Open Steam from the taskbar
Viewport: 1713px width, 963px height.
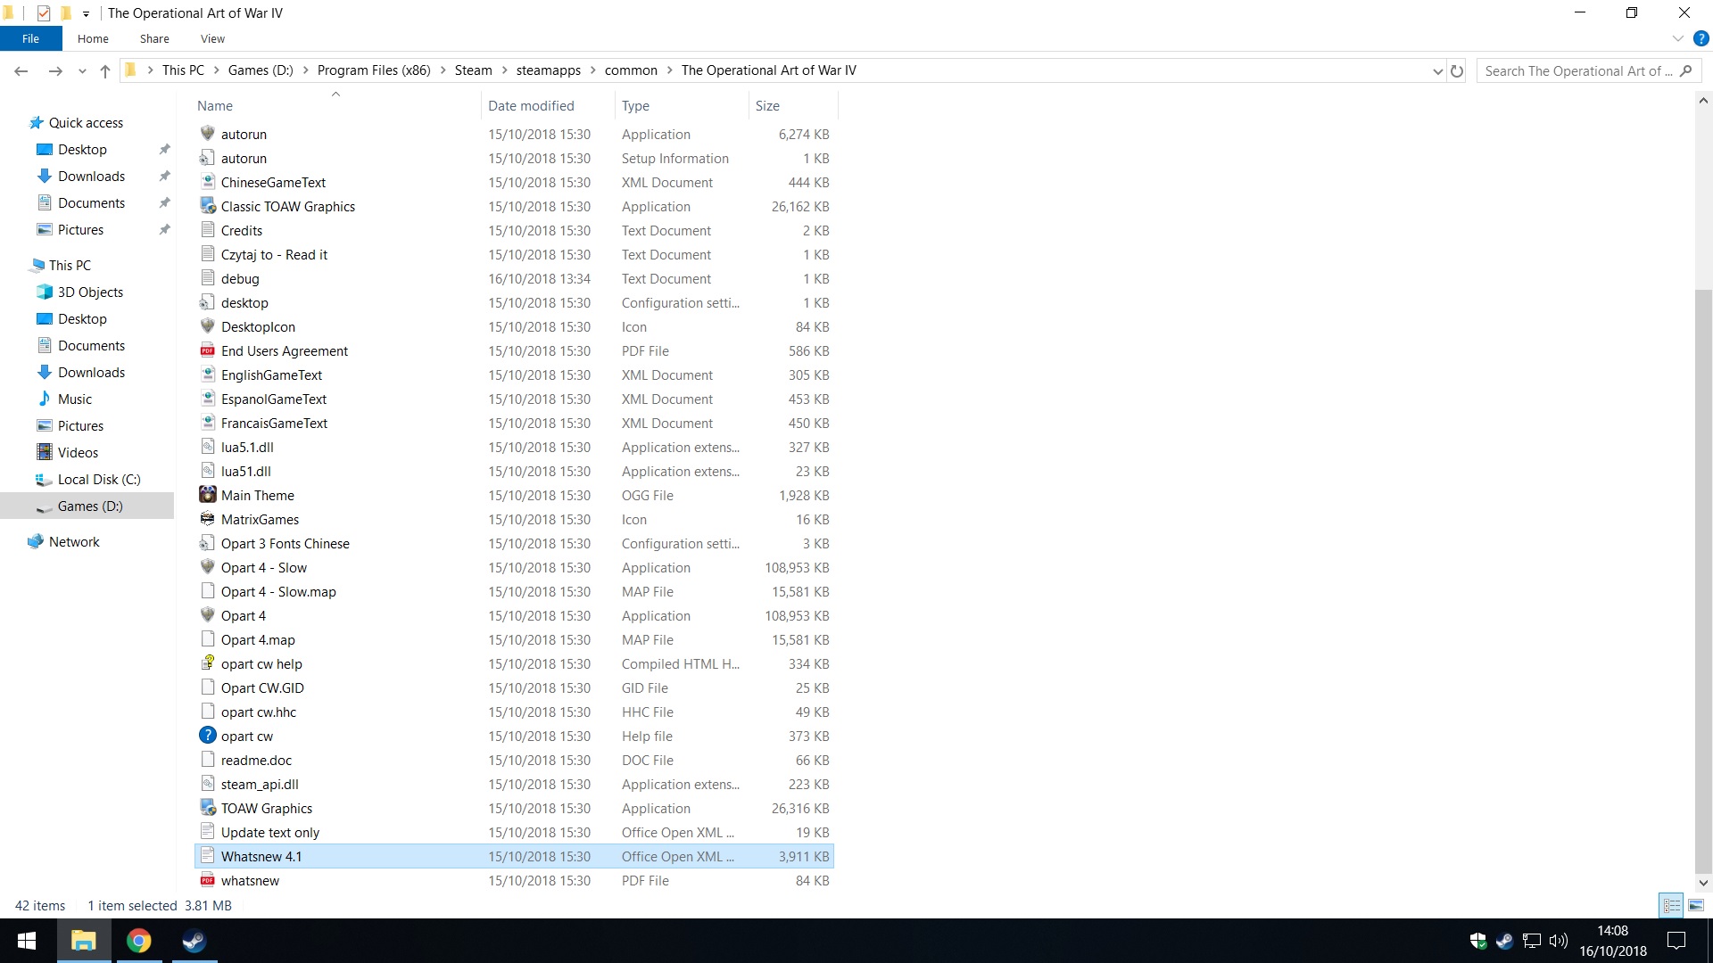pyautogui.click(x=194, y=941)
